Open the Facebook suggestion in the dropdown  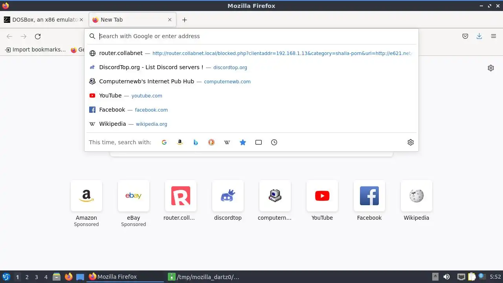tap(251, 110)
